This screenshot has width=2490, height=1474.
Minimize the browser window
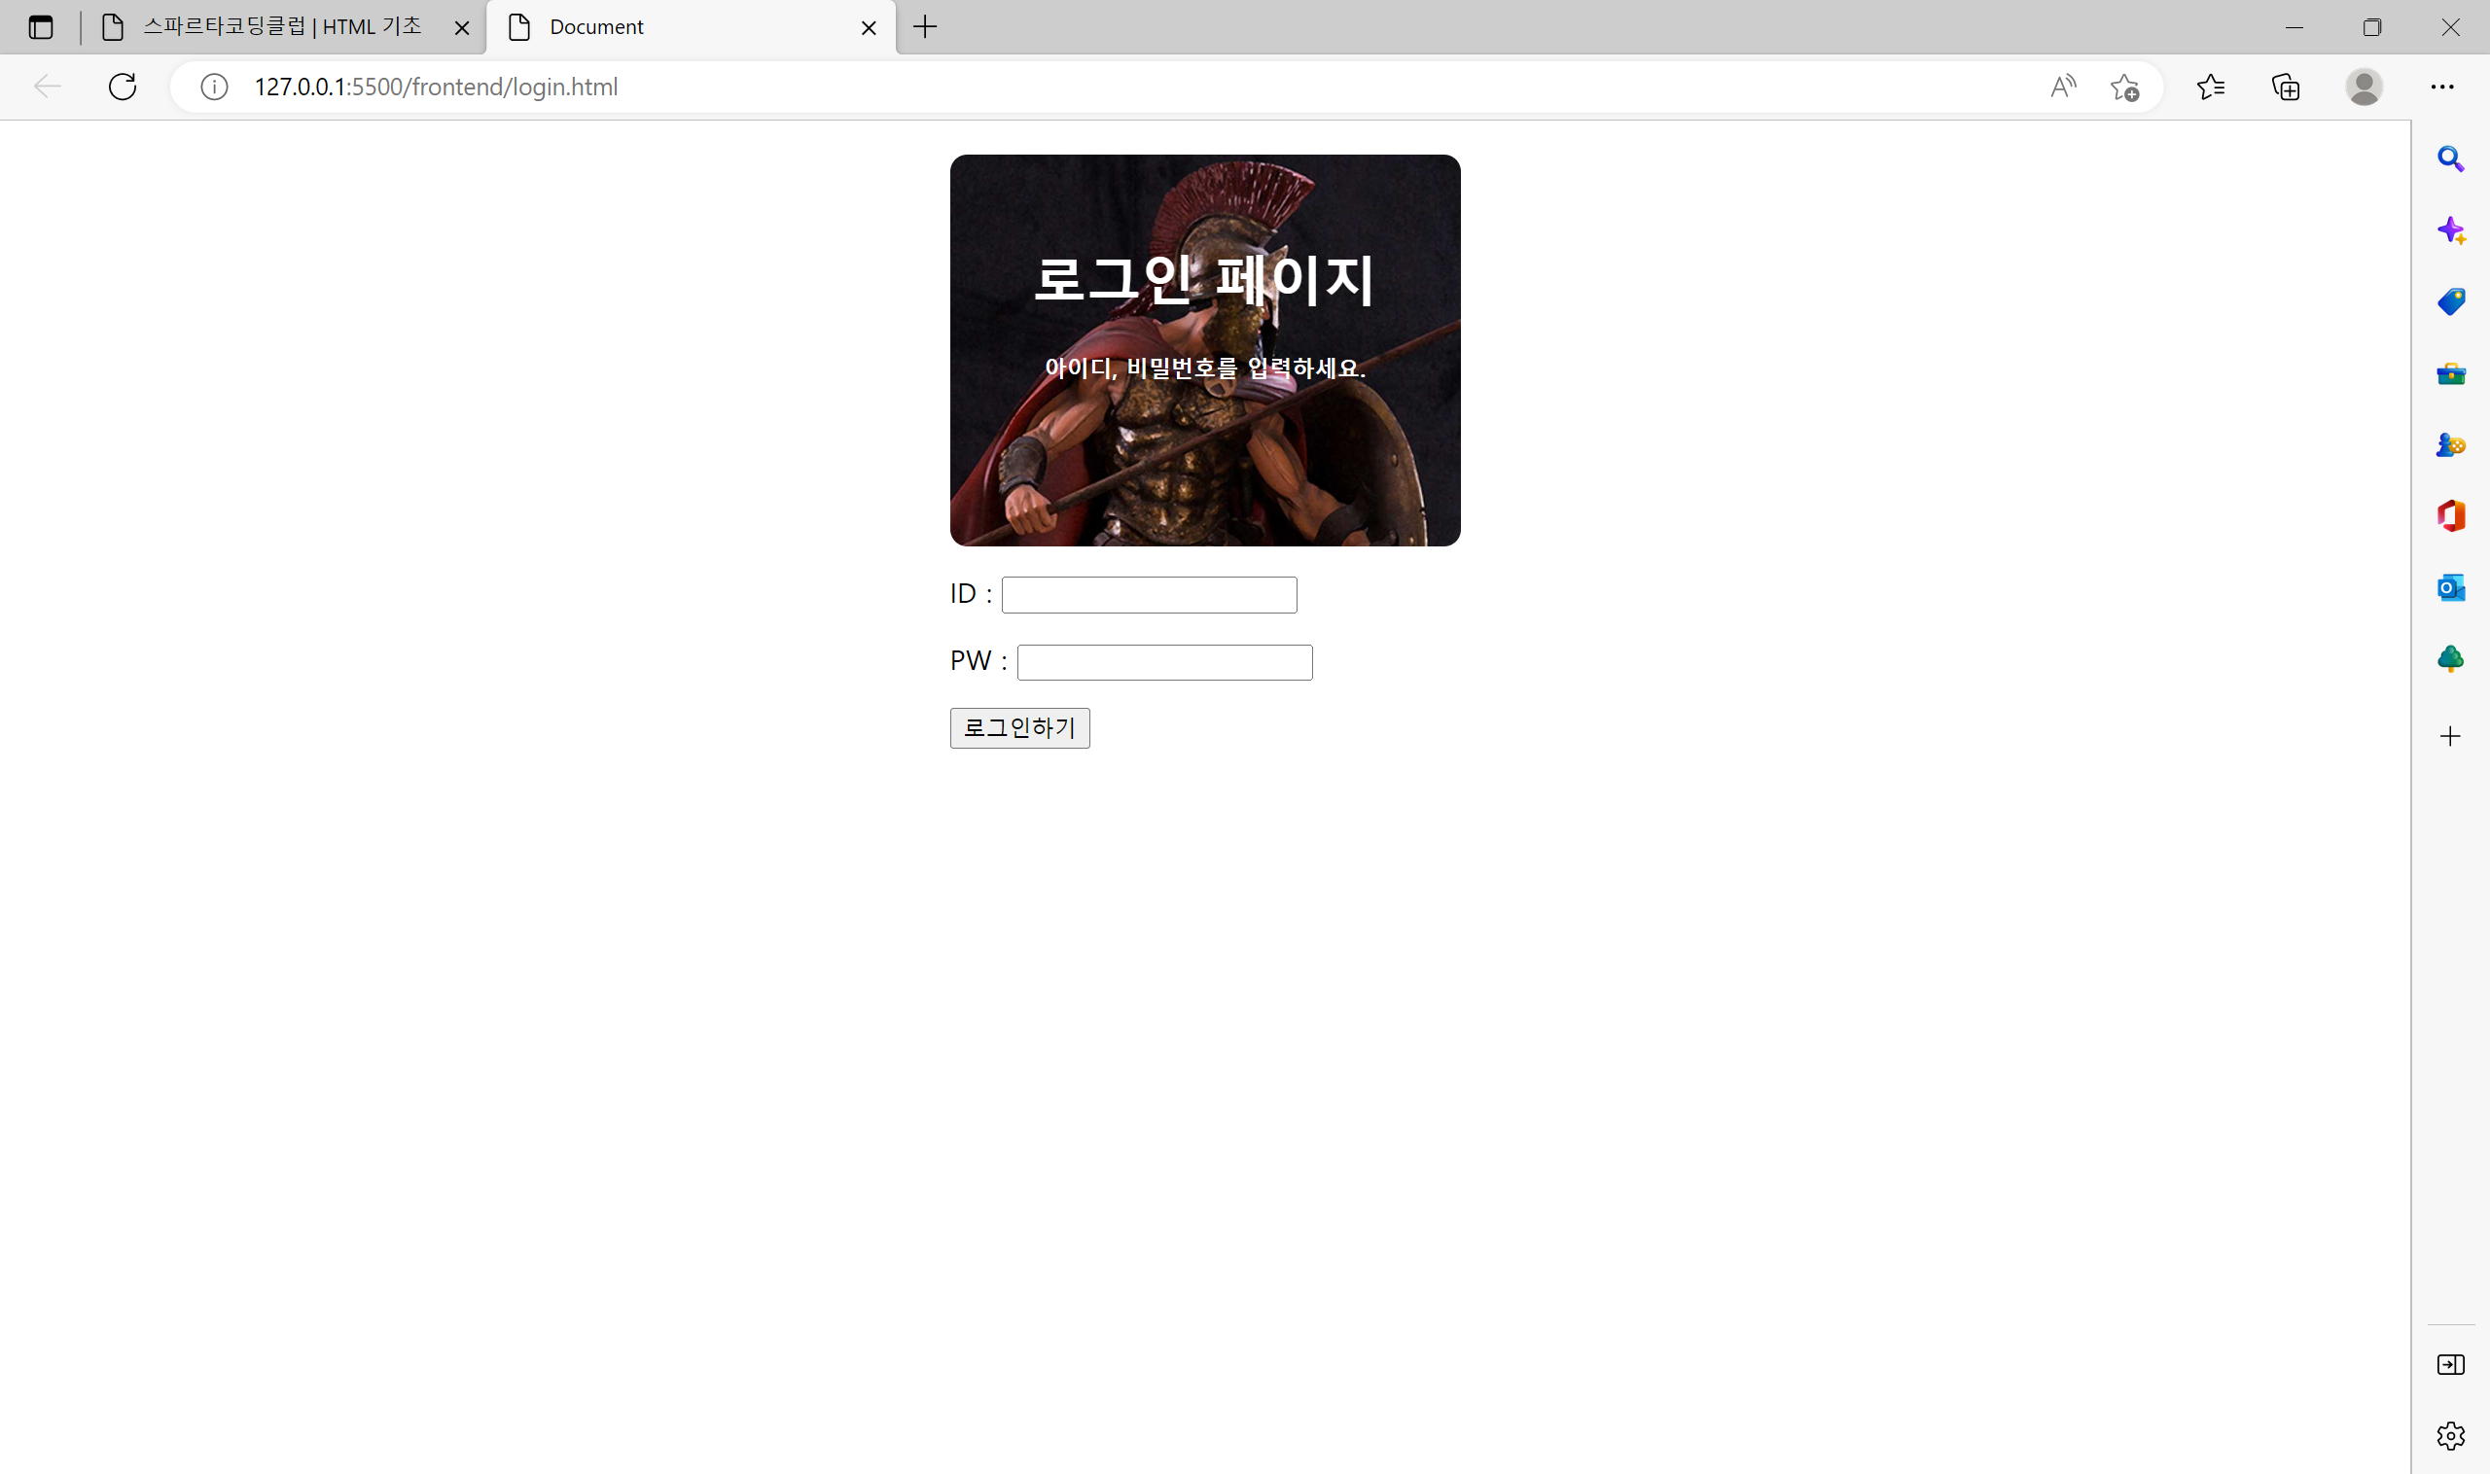[x=2294, y=27]
